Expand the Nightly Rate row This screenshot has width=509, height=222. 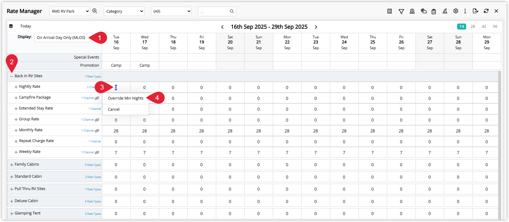[16, 87]
